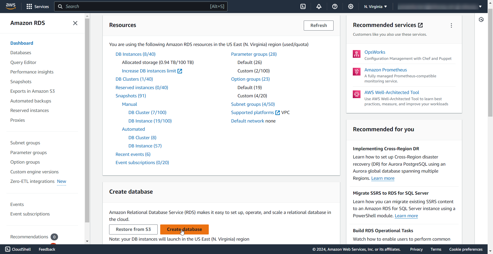Open the help question mark icon
The width and height of the screenshot is (493, 254).
(x=335, y=6)
